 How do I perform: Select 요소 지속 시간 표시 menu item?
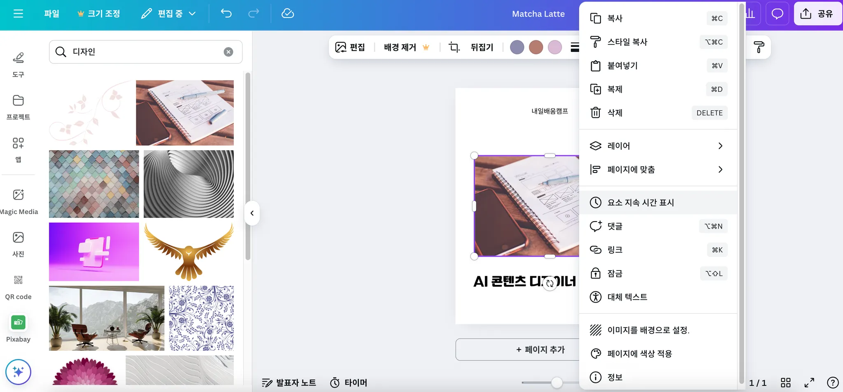click(x=658, y=203)
